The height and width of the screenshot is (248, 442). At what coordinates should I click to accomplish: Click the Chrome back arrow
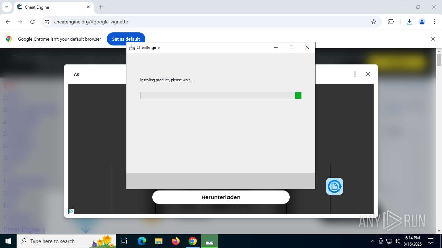coord(8,22)
